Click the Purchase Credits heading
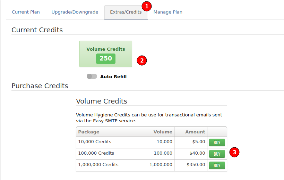The width and height of the screenshot is (284, 180). (40, 86)
